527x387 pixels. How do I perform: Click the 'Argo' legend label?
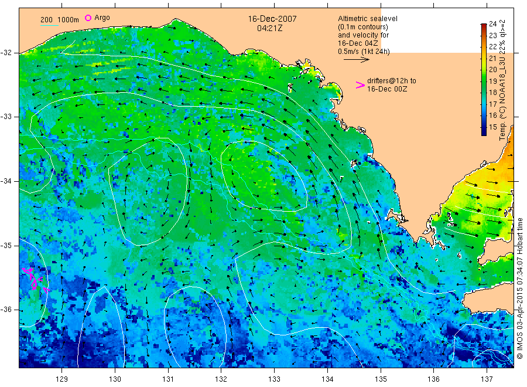coord(102,18)
